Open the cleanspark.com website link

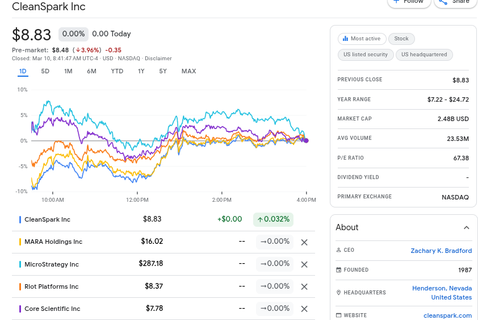(447, 315)
